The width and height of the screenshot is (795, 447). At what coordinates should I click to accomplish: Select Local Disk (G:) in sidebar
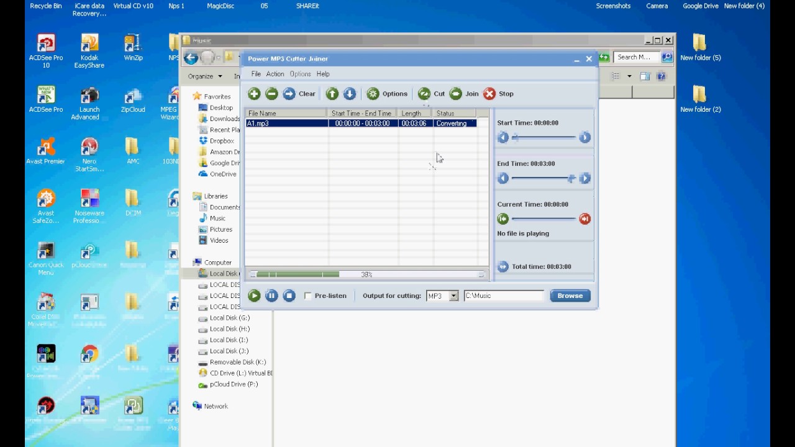pyautogui.click(x=224, y=318)
